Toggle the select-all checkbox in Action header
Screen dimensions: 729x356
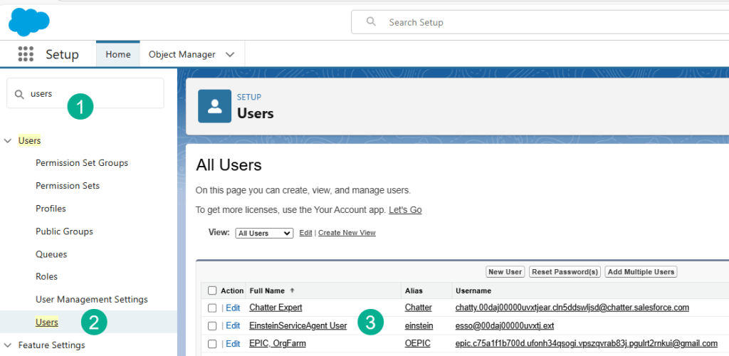212,290
